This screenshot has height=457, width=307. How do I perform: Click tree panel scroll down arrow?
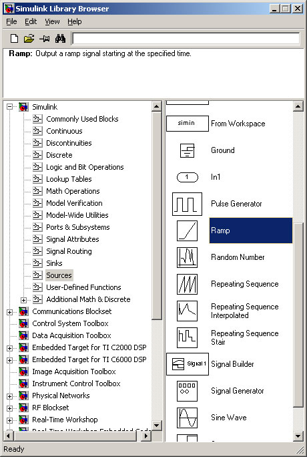click(157, 425)
